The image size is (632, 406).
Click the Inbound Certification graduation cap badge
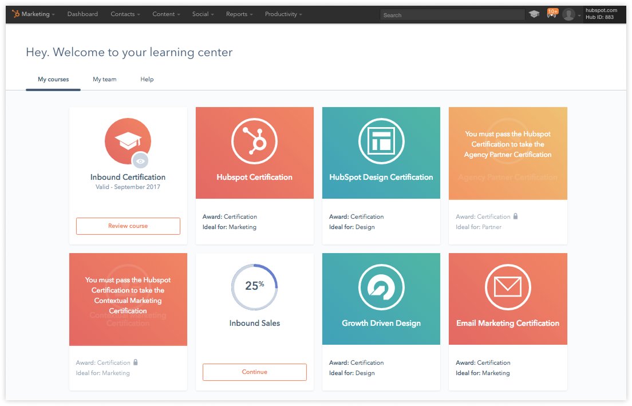pyautogui.click(x=127, y=141)
